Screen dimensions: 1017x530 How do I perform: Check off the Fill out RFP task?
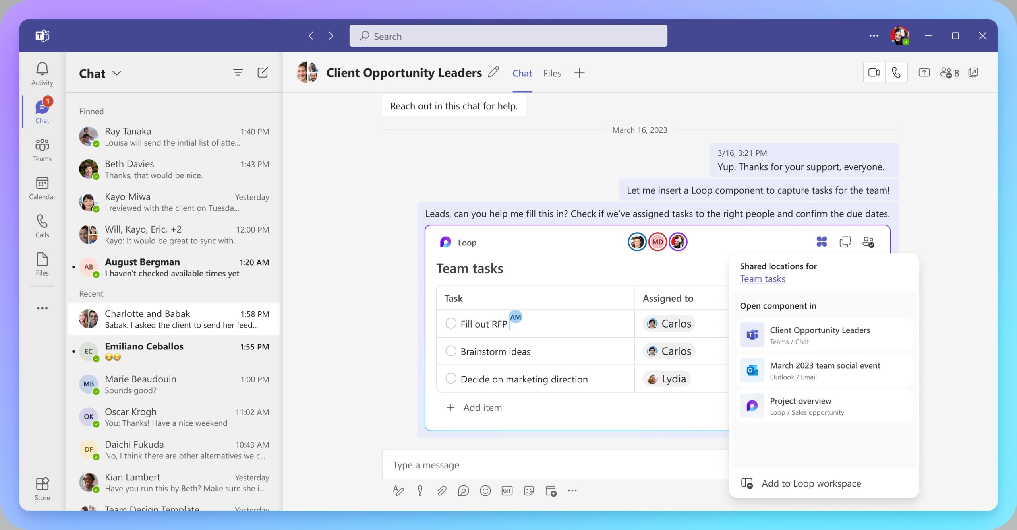click(x=451, y=324)
